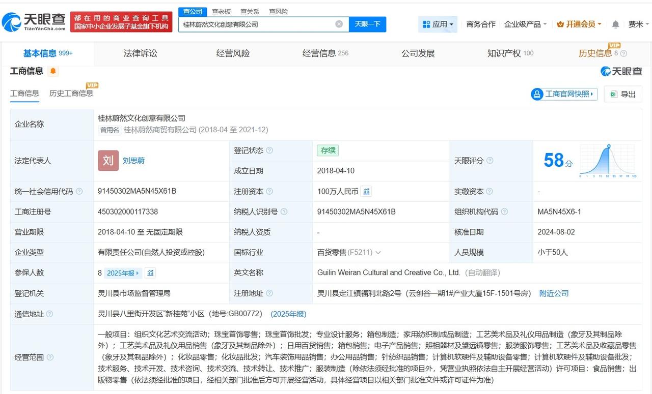Select the 工商信息 sub-tab
Viewport: 652px width, 394px height.
coord(24,94)
